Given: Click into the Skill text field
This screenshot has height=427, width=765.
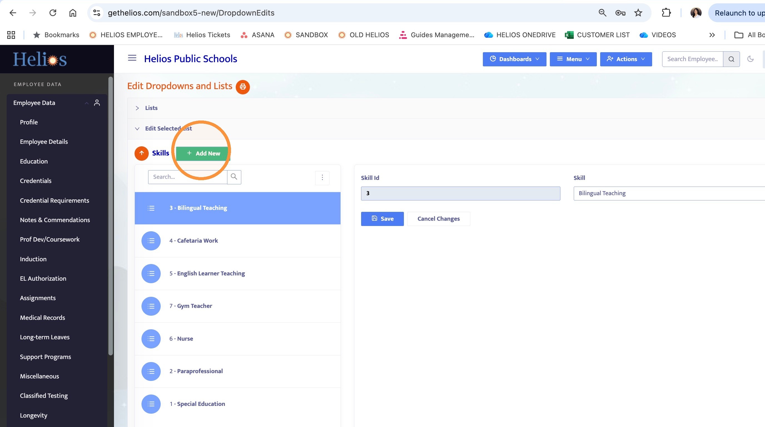Looking at the screenshot, I should click(669, 193).
